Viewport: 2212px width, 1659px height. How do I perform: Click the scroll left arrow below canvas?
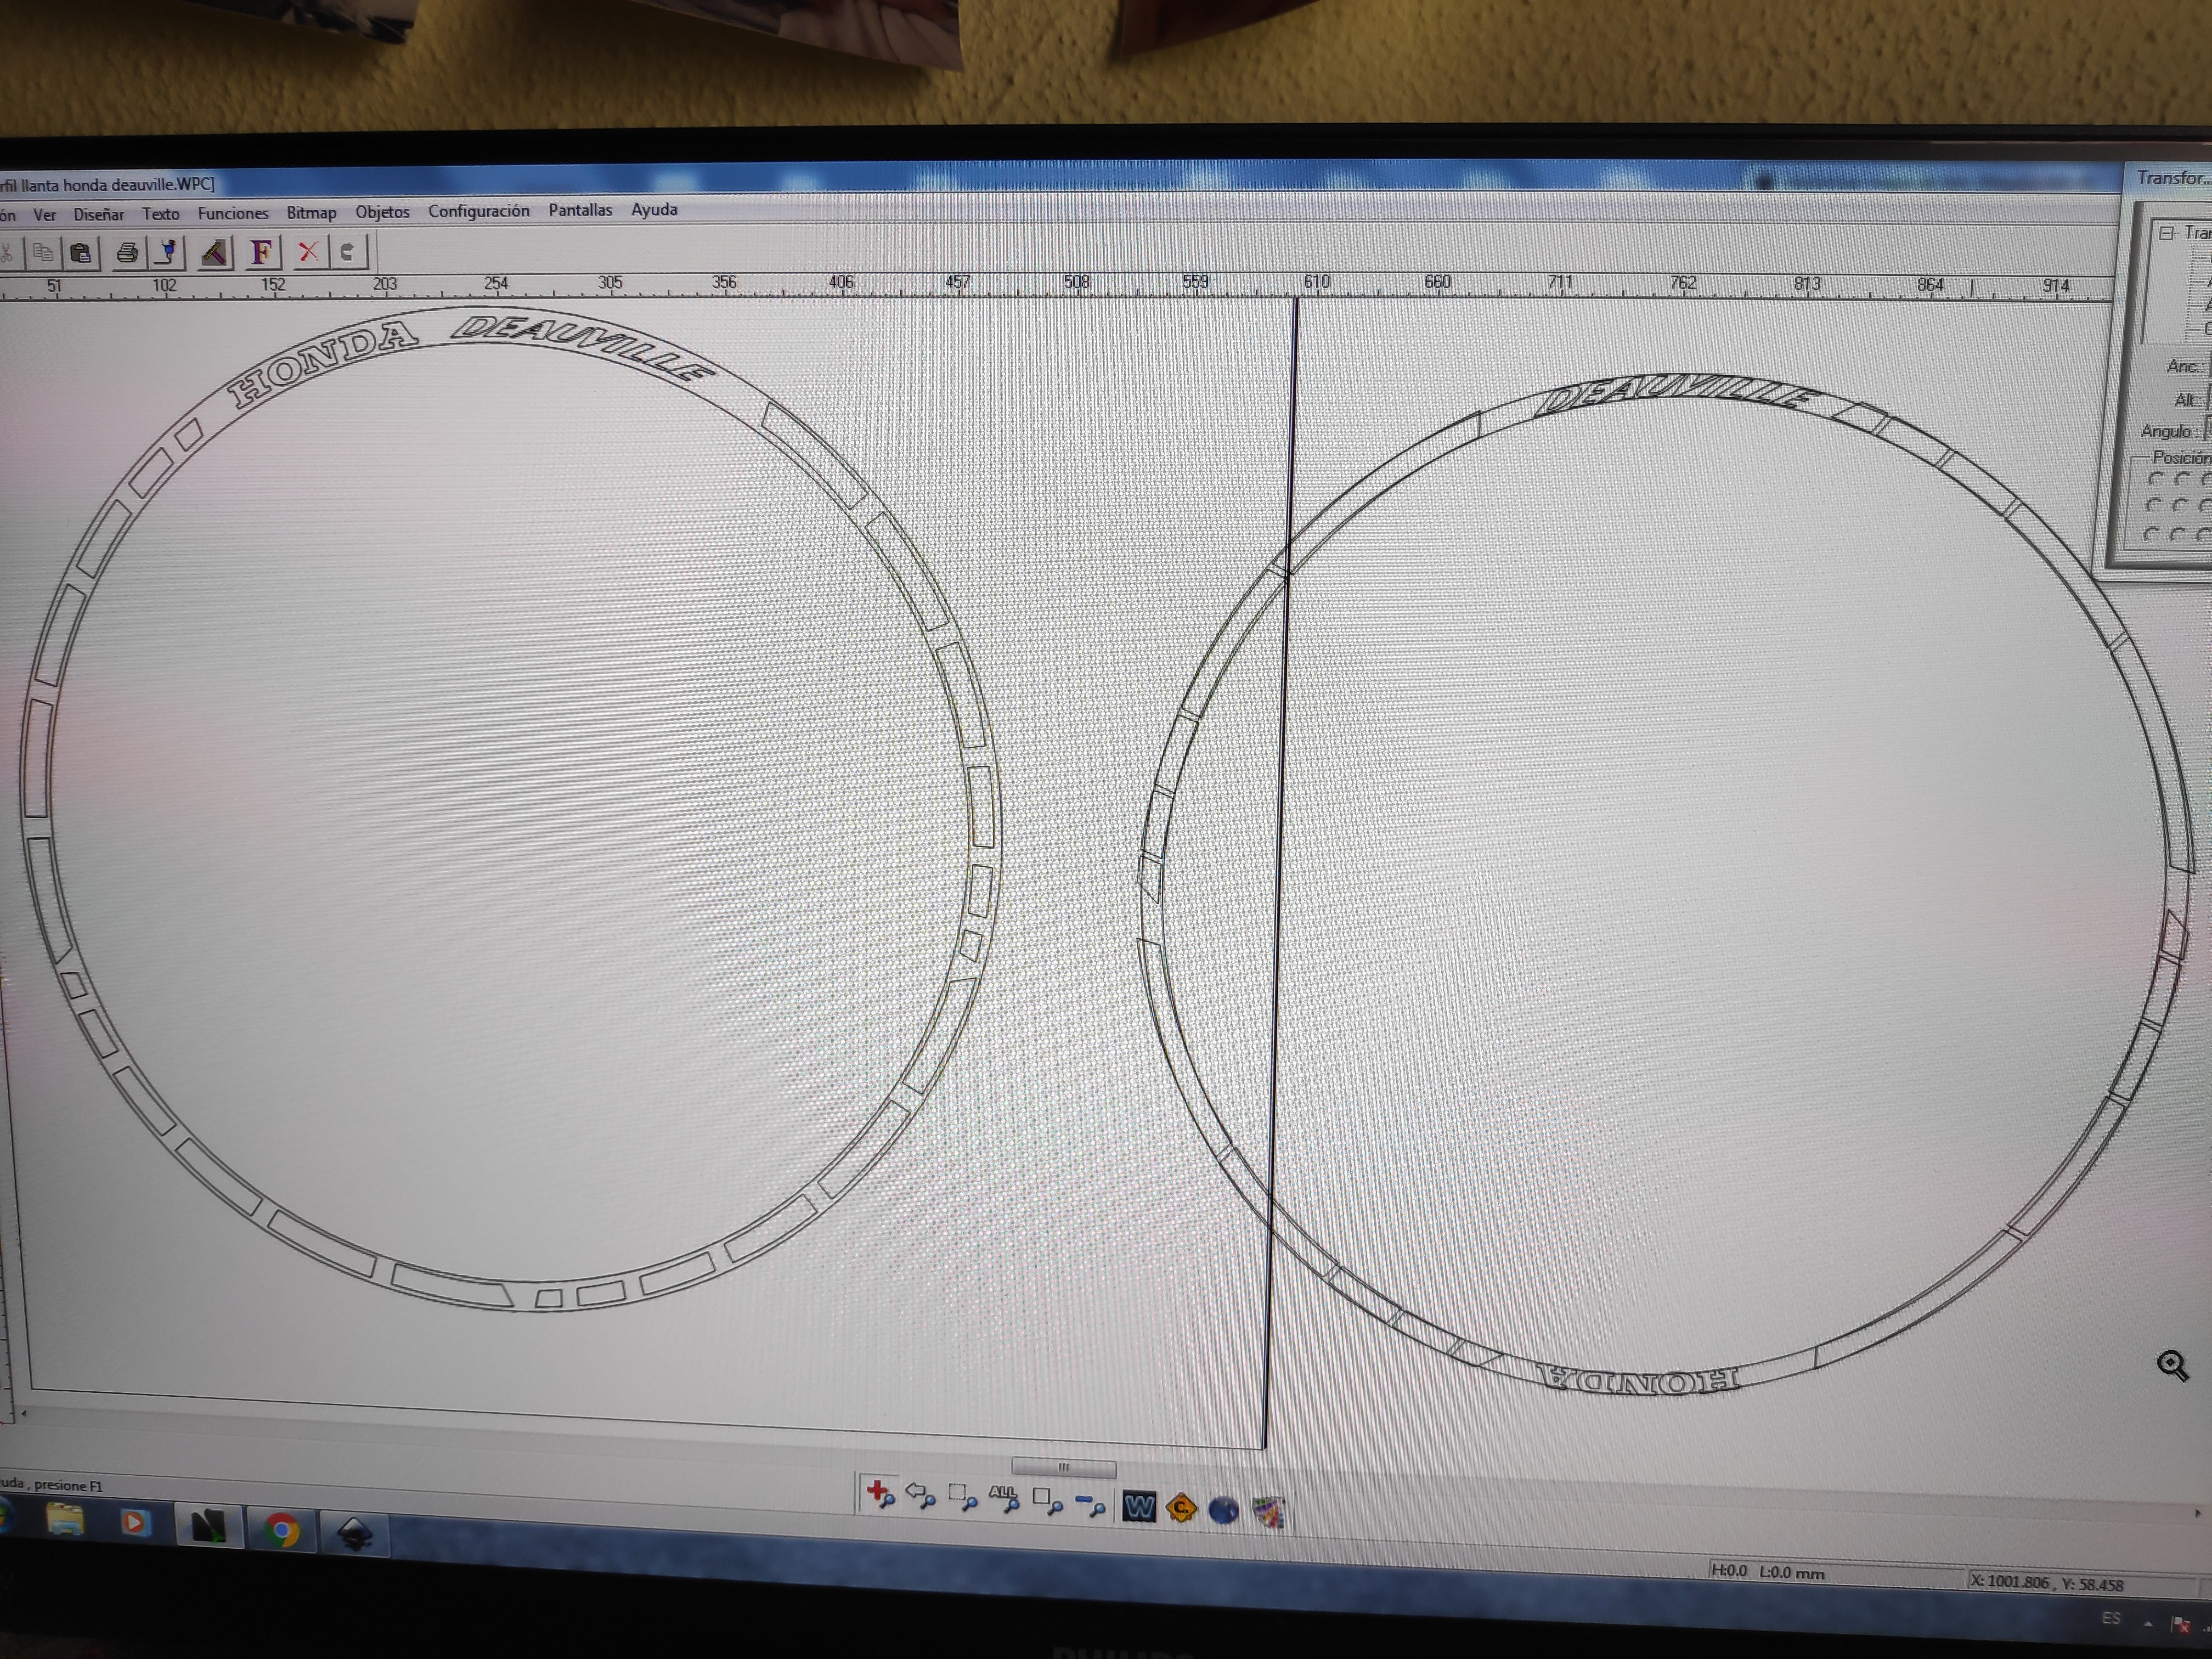pos(23,1413)
